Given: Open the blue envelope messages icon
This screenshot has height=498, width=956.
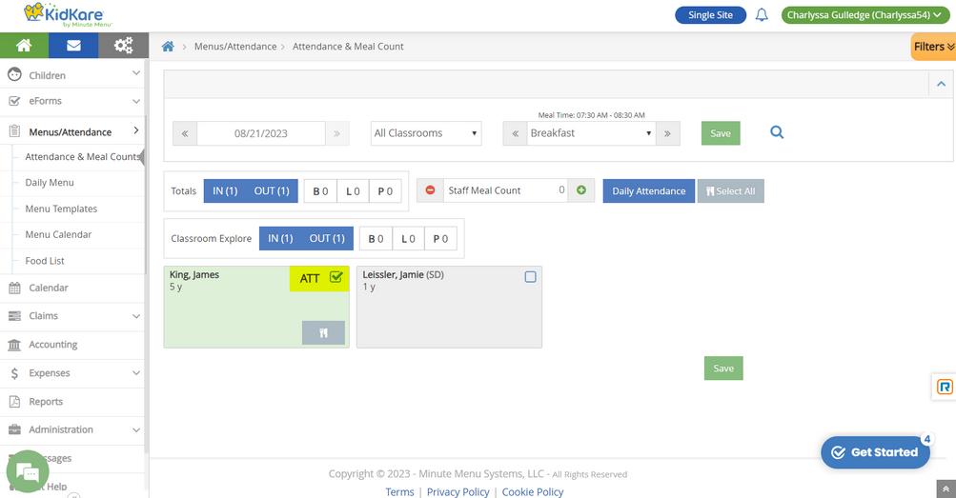Looking at the screenshot, I should pos(73,46).
